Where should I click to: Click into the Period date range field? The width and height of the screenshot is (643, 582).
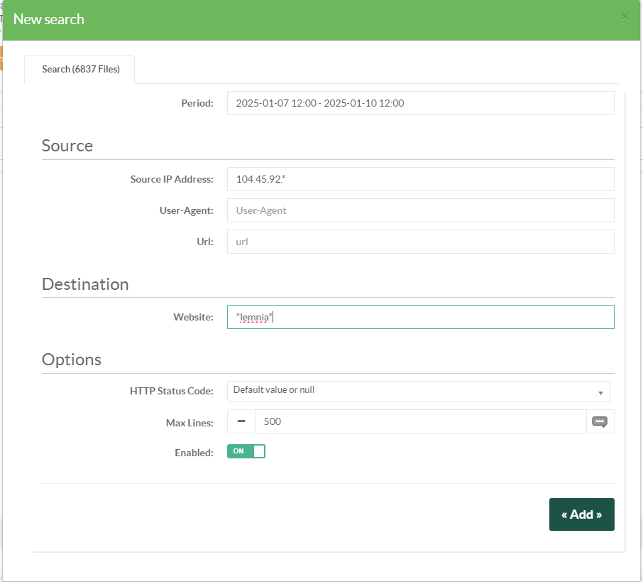(420, 103)
